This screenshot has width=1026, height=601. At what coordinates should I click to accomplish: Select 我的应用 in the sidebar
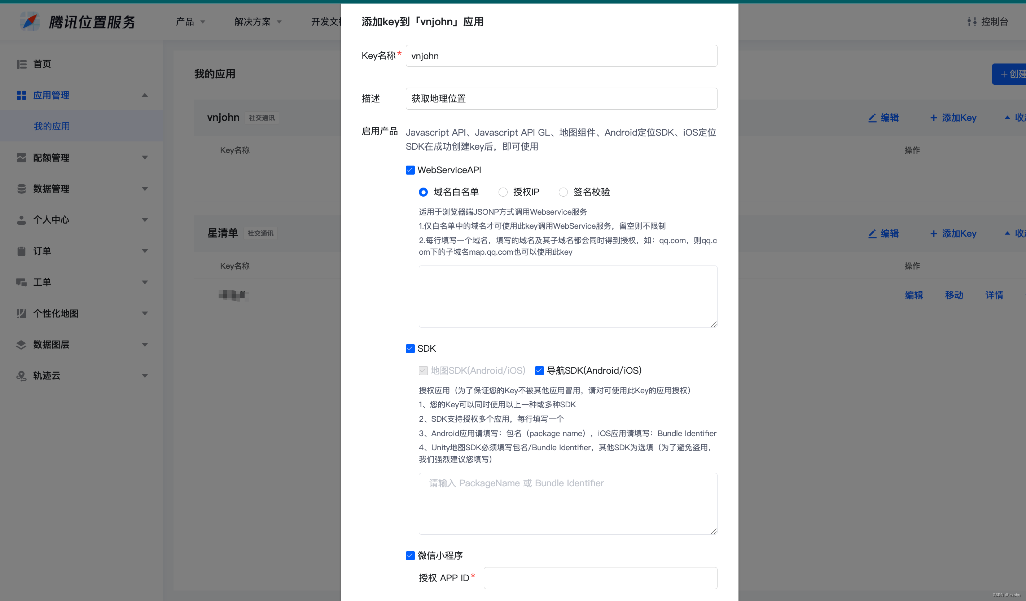point(52,126)
